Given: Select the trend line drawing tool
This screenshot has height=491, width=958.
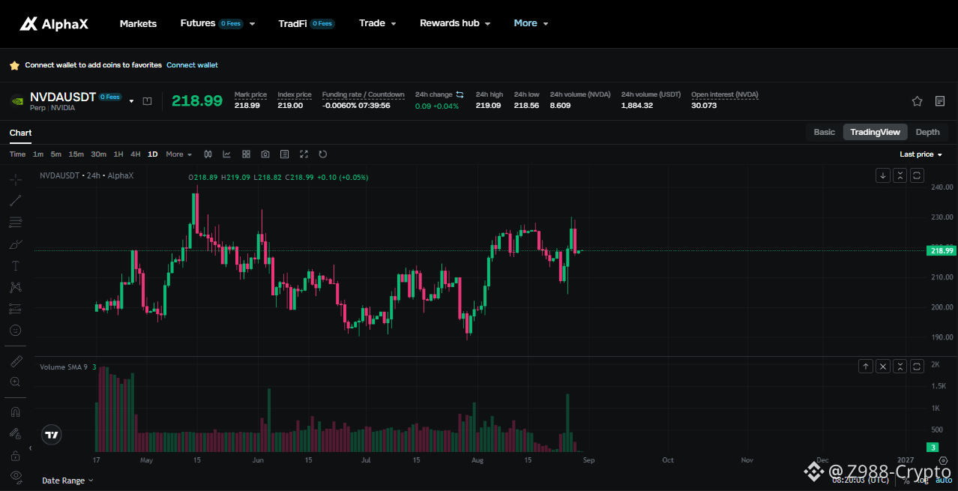Looking at the screenshot, I should 16,200.
